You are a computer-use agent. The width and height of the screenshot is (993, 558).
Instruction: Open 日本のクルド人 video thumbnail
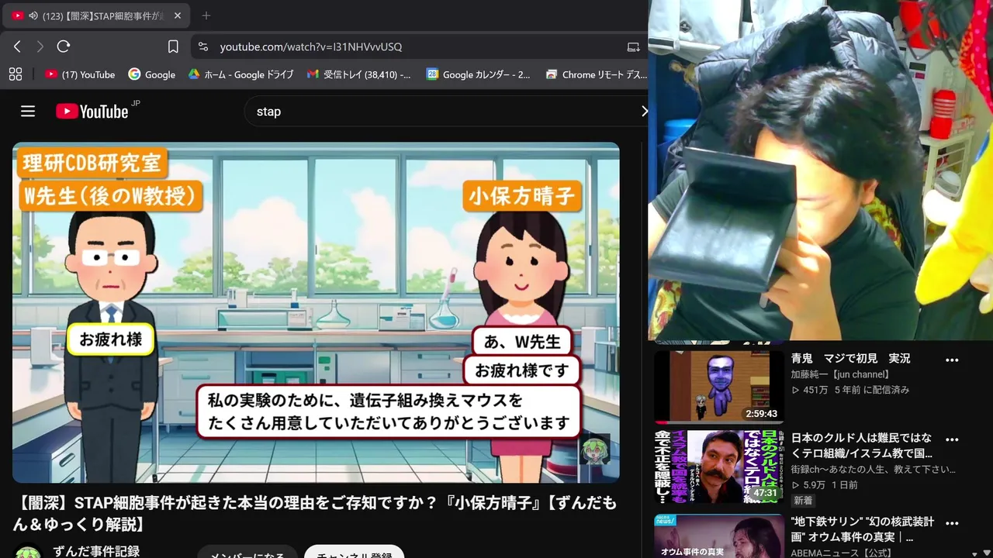coord(719,467)
